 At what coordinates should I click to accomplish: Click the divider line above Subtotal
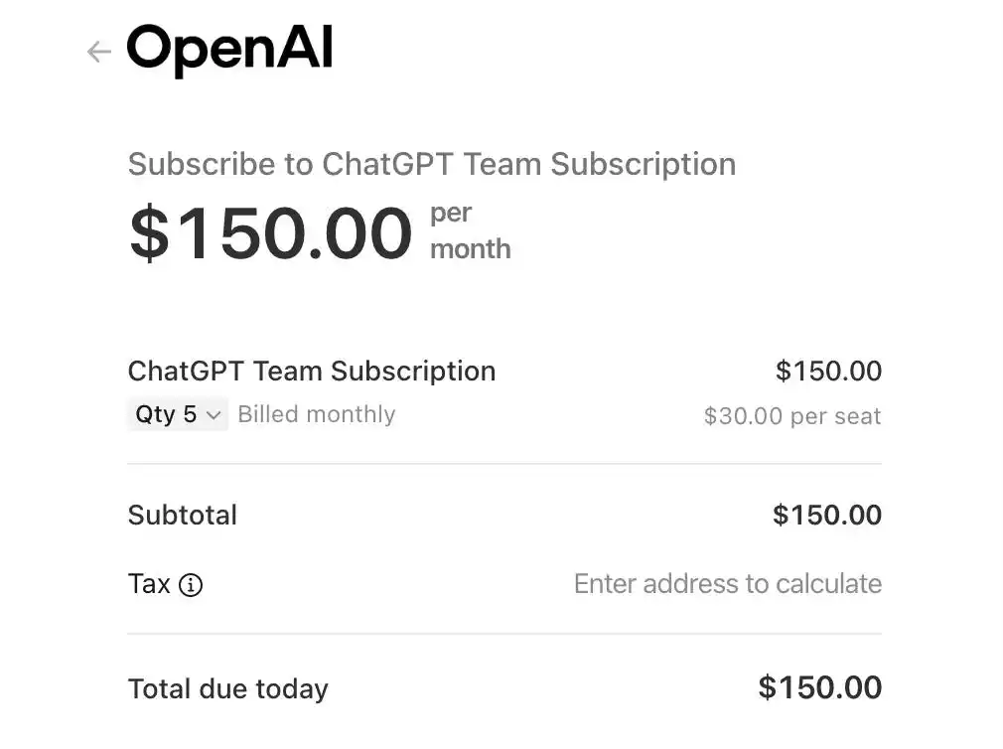[x=504, y=464]
